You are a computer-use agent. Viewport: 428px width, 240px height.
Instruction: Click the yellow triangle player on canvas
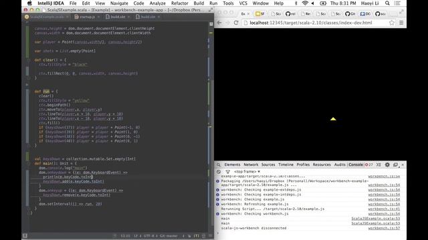(333, 119)
